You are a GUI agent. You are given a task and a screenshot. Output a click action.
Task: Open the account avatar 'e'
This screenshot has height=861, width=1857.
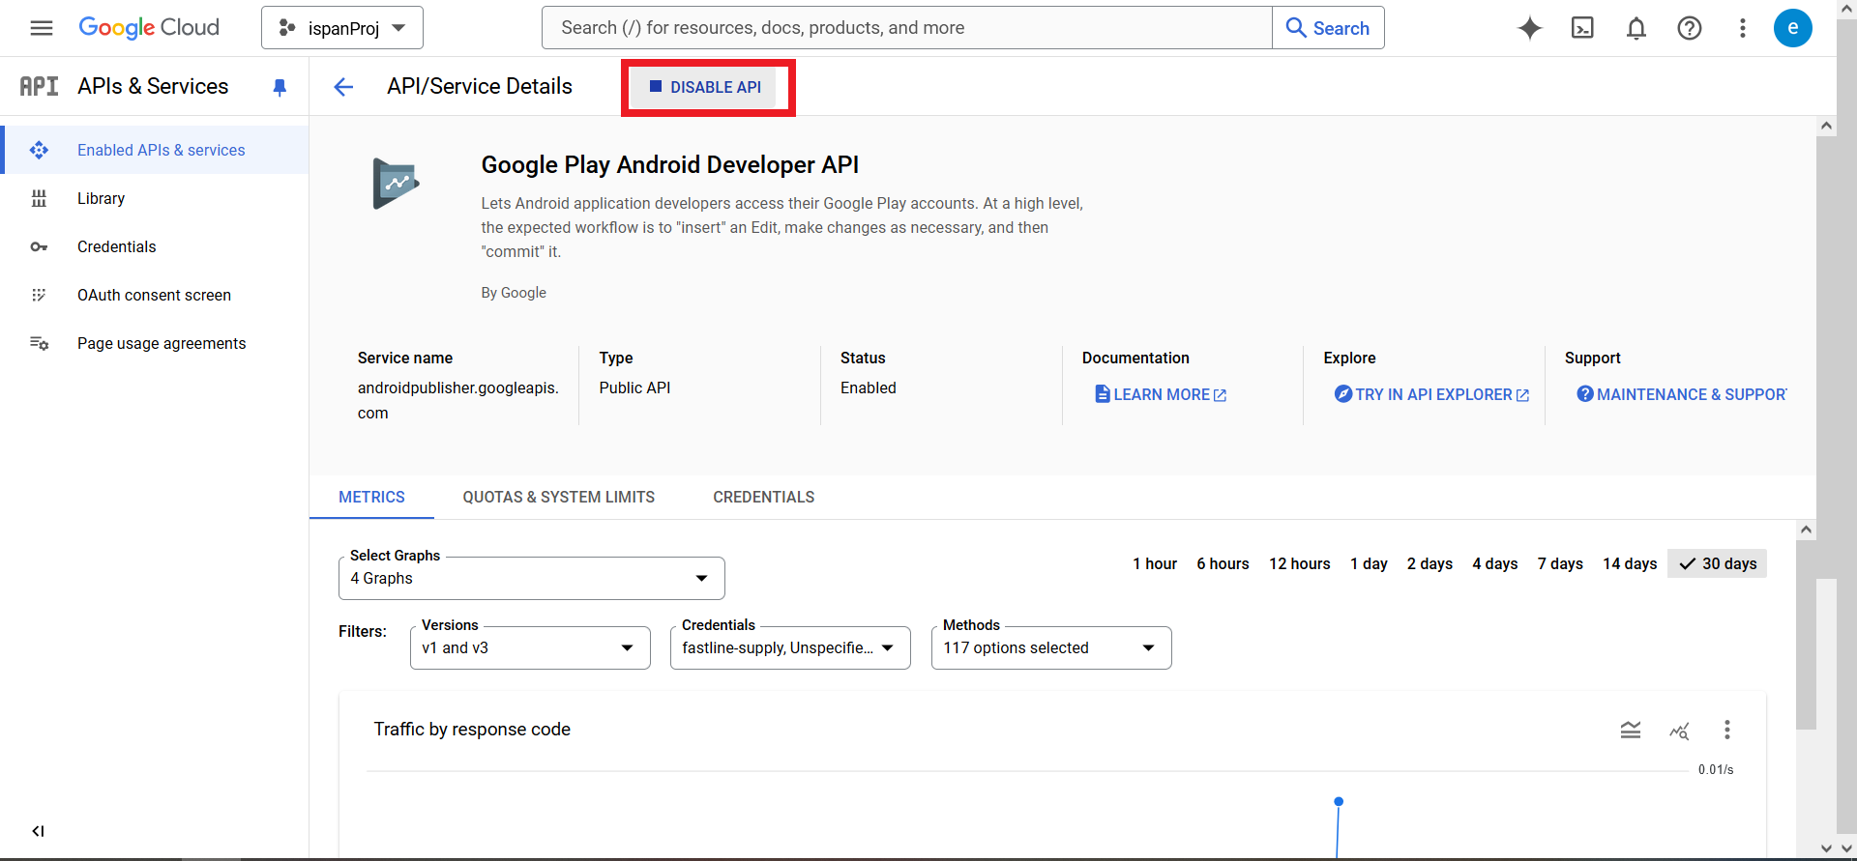1793,28
